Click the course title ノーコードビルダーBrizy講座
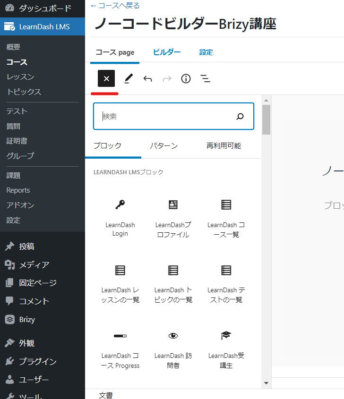Screen dimensions: 344x399 [x=186, y=24]
